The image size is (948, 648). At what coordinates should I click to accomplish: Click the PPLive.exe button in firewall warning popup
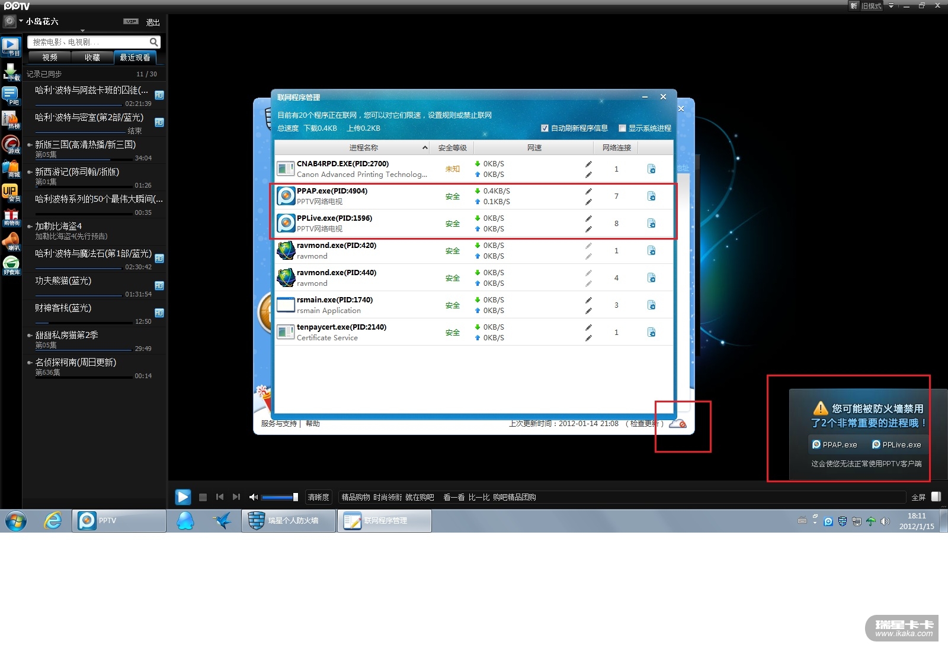tap(896, 444)
